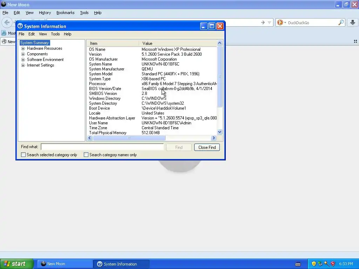
Task: Click the list scroll up arrow
Action: (x=219, y=43)
